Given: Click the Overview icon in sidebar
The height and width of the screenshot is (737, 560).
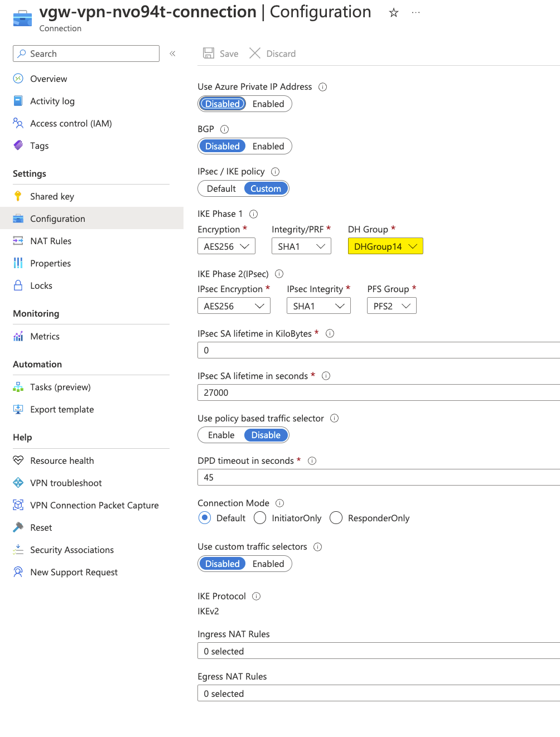Looking at the screenshot, I should [x=18, y=79].
